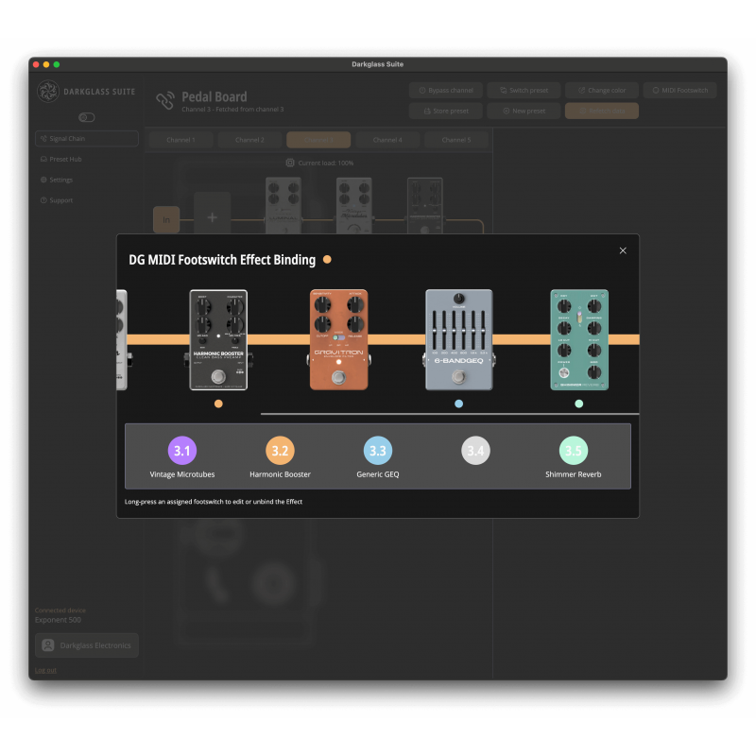Switch to the Channel 5 tab
The image size is (756, 756).
point(456,140)
